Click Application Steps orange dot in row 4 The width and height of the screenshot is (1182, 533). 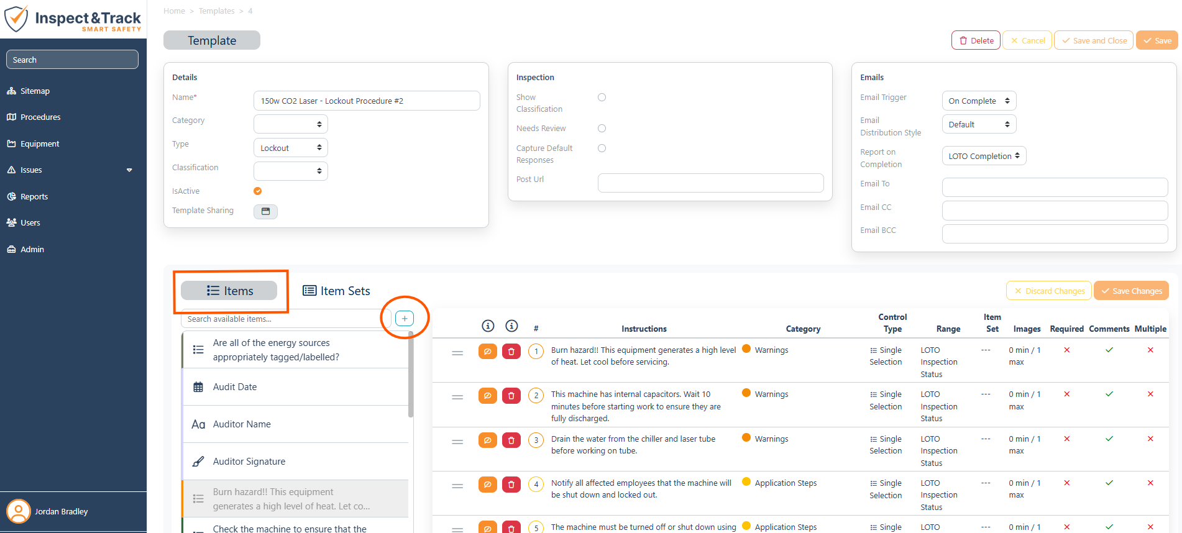tap(746, 482)
